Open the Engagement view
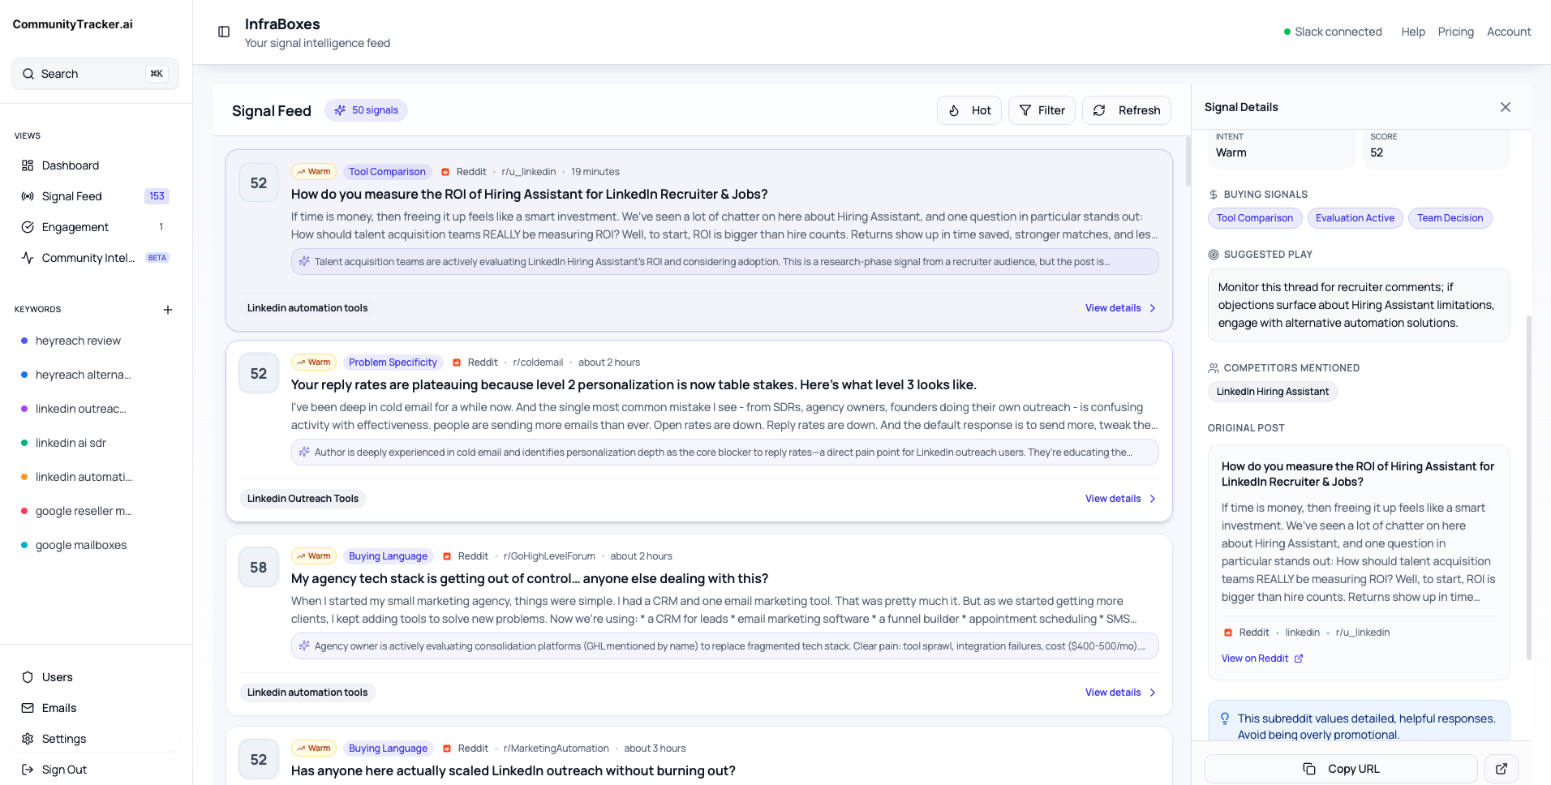1551x785 pixels. point(75,227)
